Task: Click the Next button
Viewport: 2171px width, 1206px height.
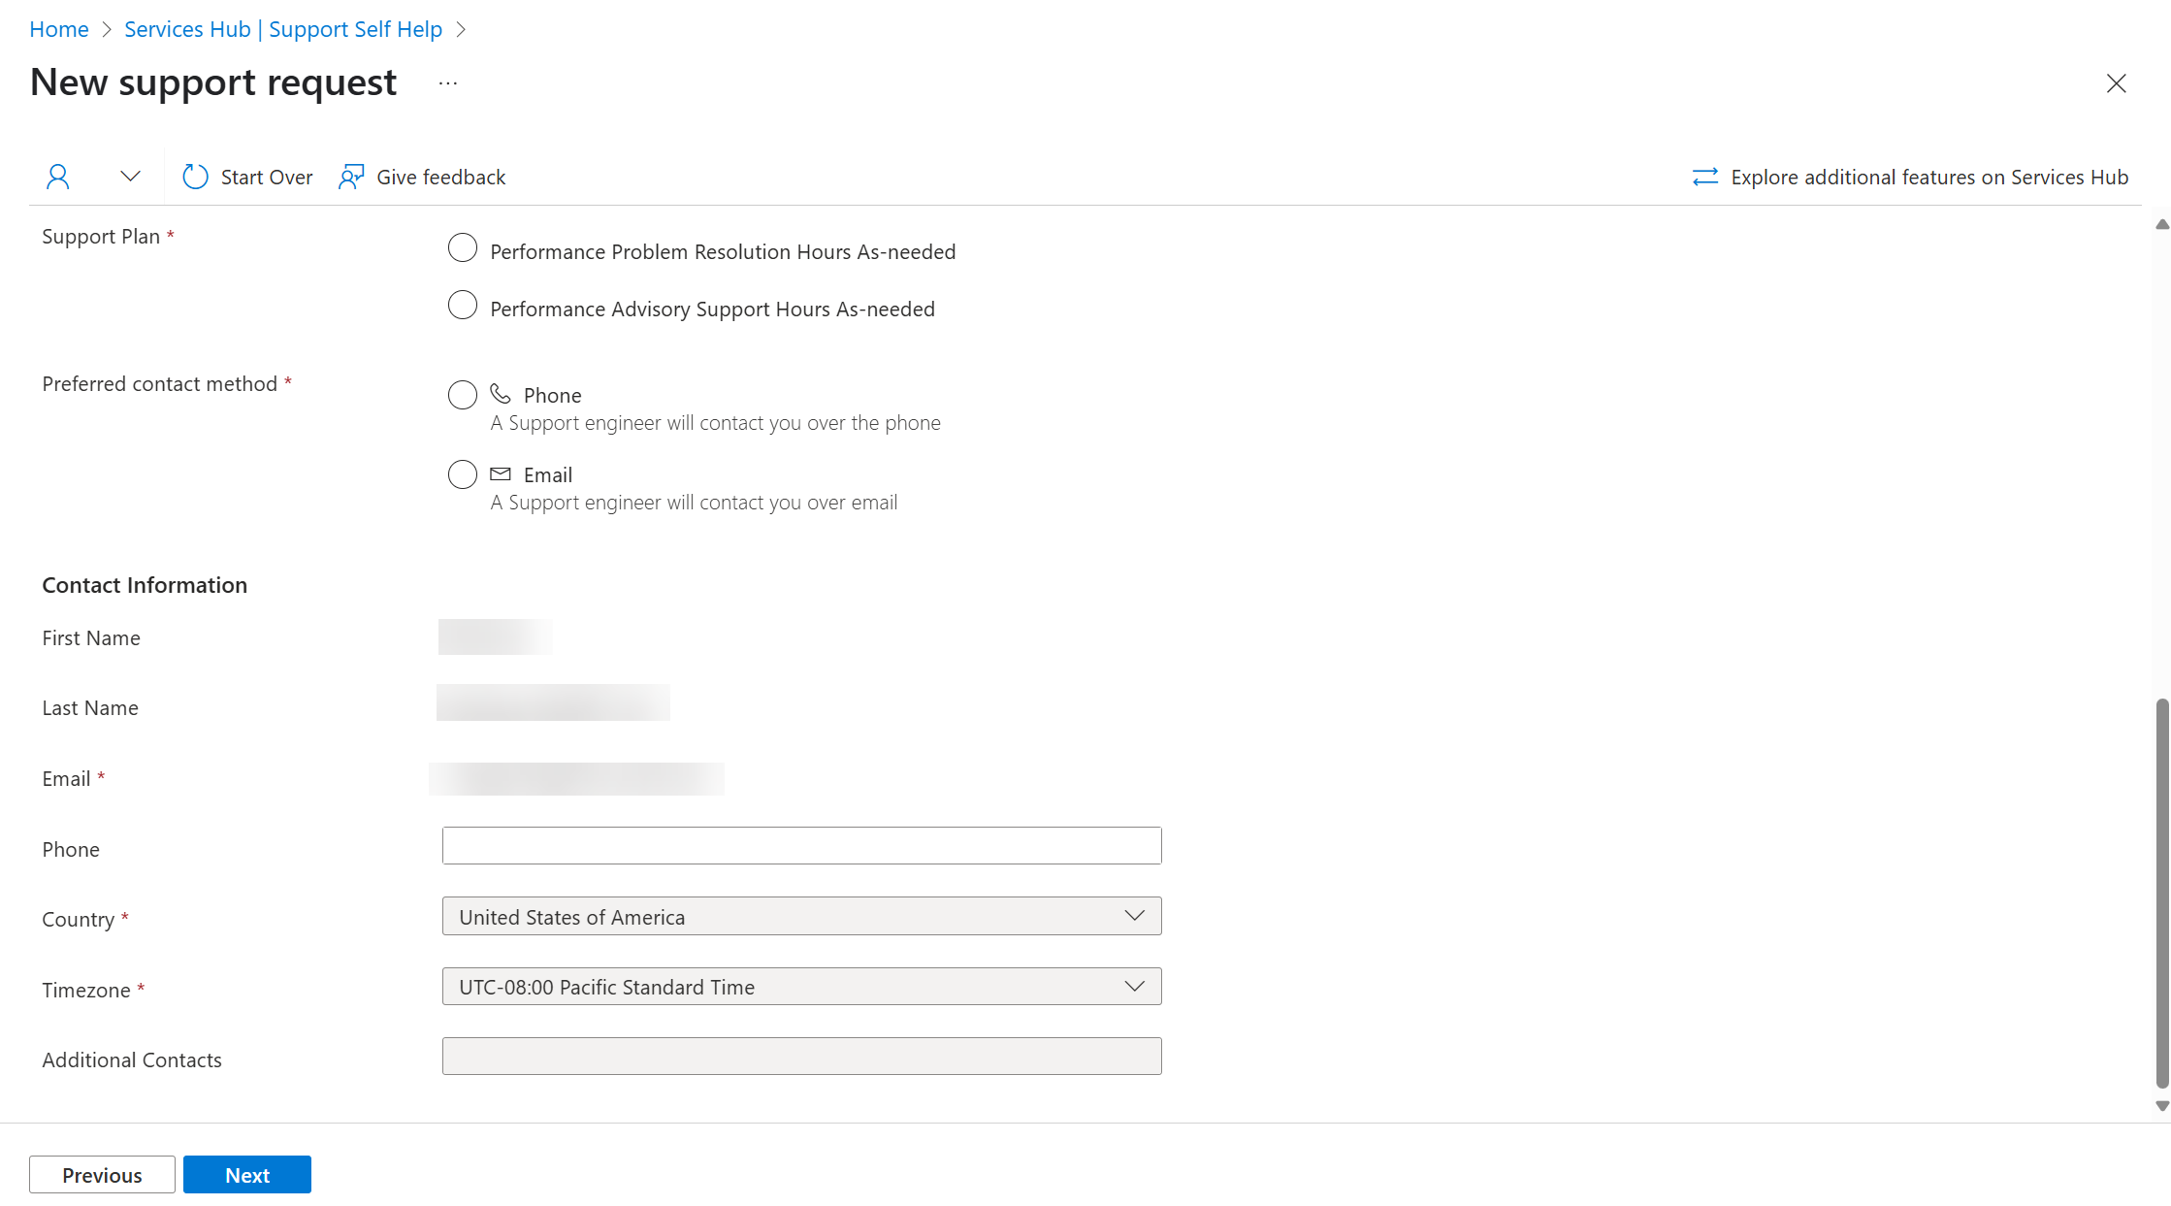Action: point(246,1175)
